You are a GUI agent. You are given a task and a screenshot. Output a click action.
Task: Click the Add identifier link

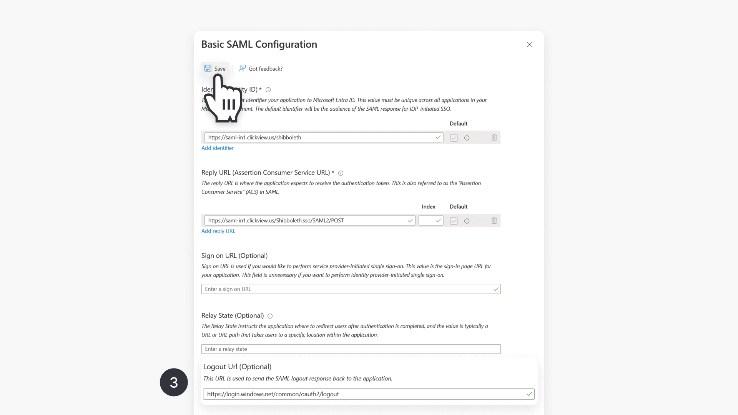point(217,148)
